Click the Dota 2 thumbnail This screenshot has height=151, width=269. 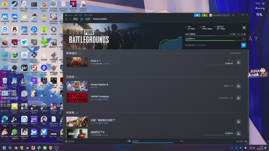(77, 62)
